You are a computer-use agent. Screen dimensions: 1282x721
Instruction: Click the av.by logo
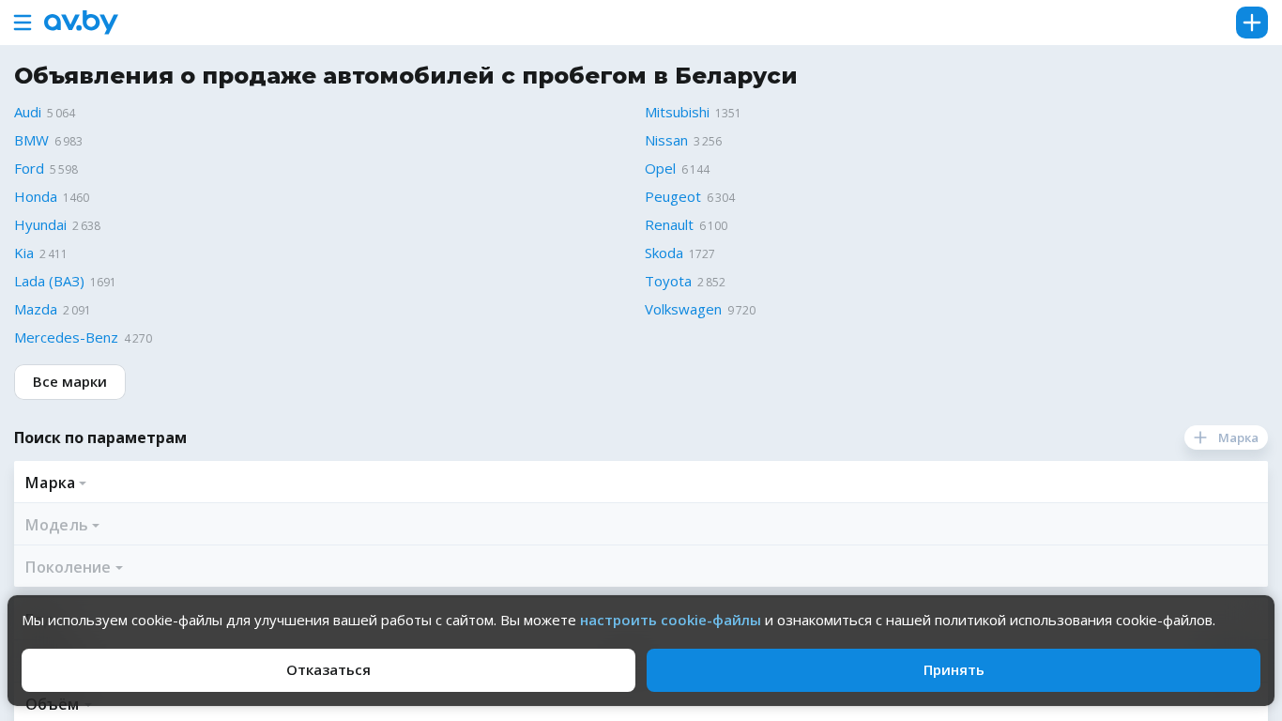pyautogui.click(x=81, y=23)
